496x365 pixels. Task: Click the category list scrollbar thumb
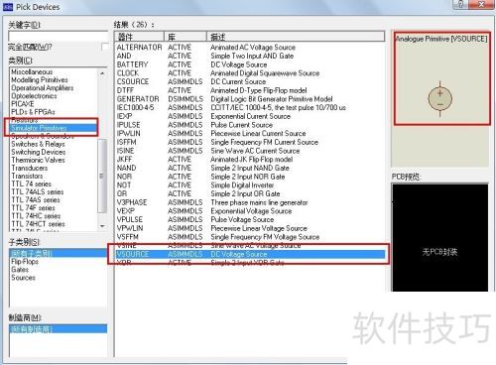point(102,176)
